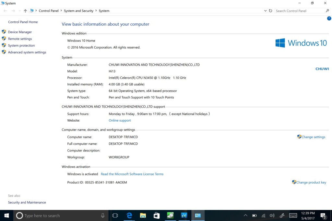This screenshot has width=332, height=221.
Task: Click Control Panel in the breadcrumb
Action: click(49, 11)
